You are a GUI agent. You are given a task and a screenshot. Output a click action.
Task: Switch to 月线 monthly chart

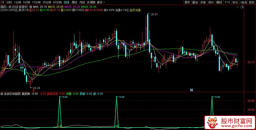82,2
